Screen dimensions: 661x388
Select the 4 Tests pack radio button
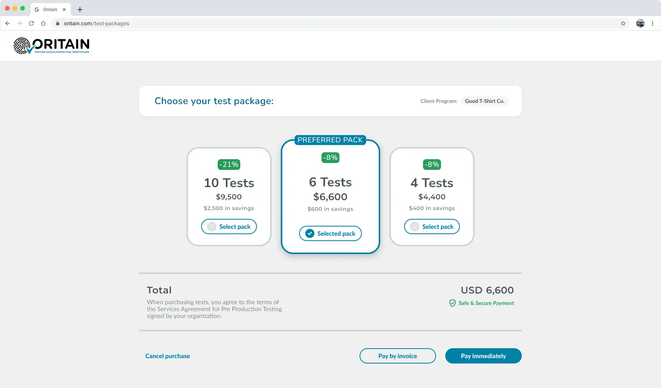point(414,227)
